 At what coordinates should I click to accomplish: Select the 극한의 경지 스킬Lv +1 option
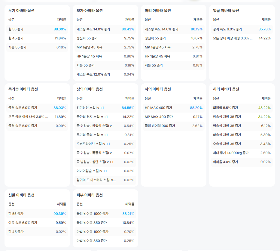pos(92,117)
